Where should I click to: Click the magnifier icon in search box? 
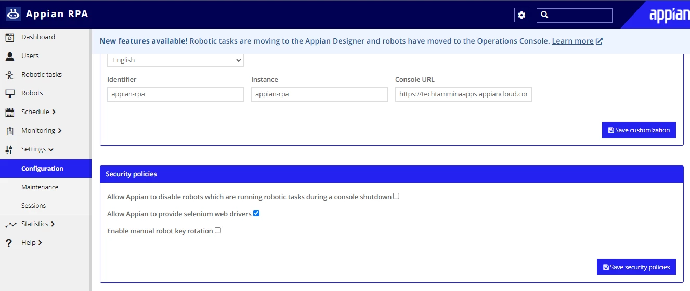(544, 15)
